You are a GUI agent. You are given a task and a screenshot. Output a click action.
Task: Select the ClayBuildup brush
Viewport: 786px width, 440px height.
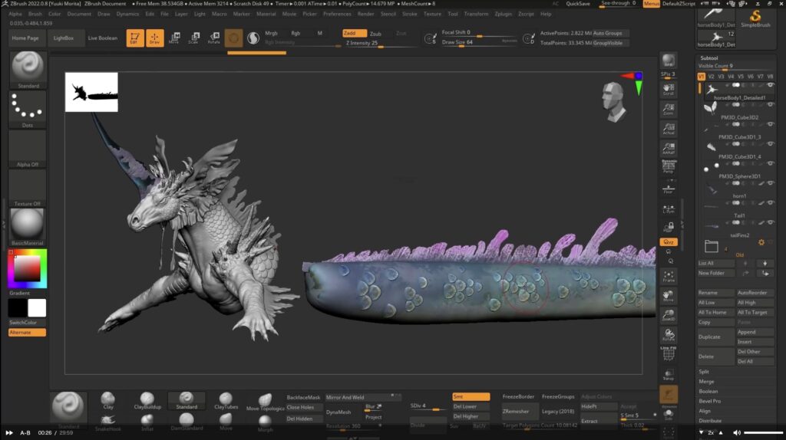pos(147,400)
